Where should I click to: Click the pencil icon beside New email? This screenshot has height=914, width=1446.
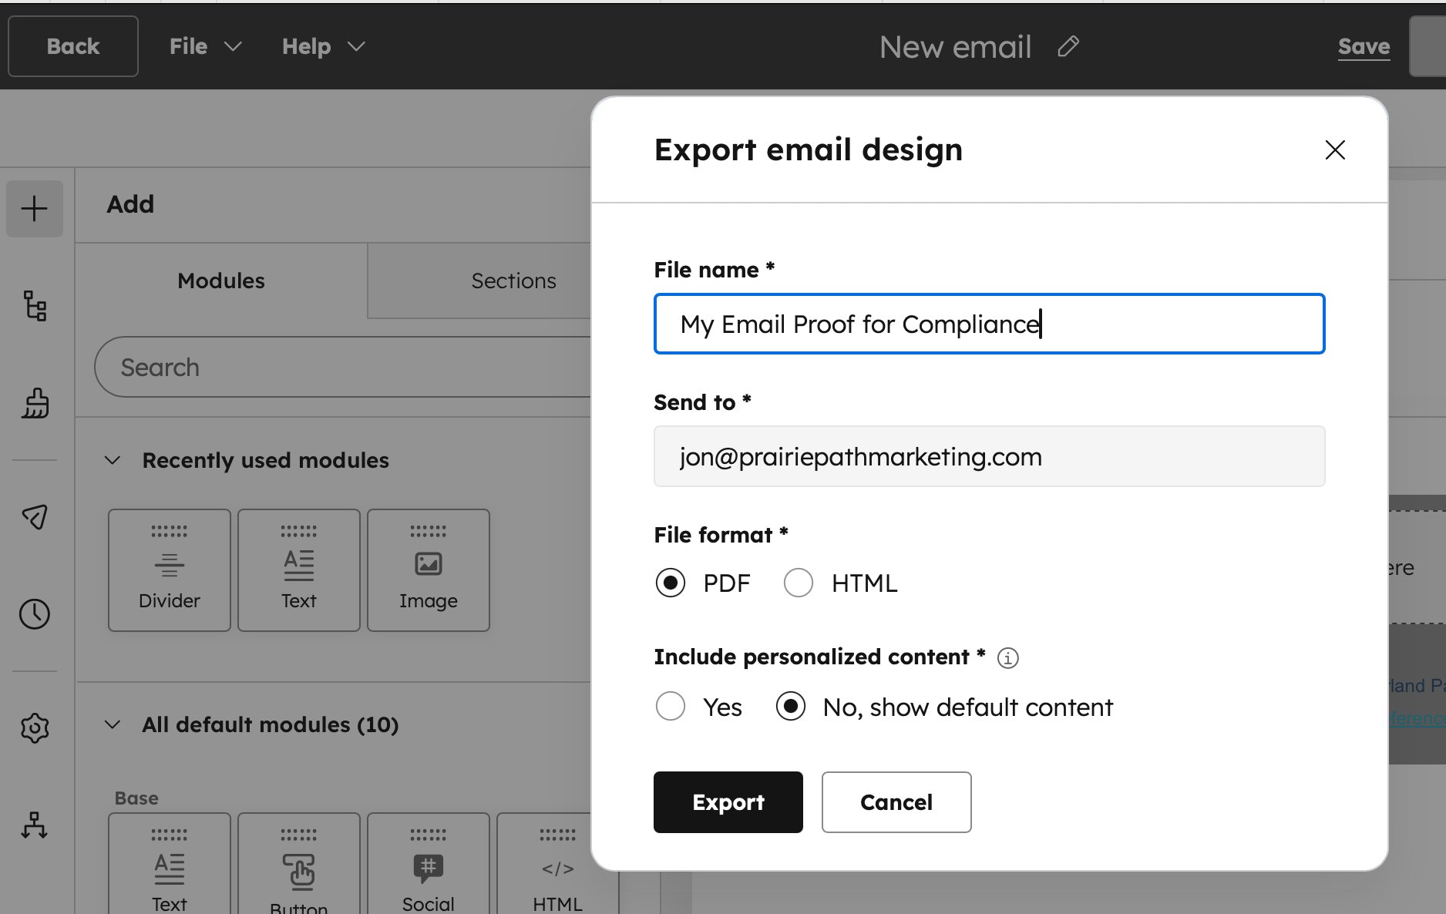(1068, 47)
